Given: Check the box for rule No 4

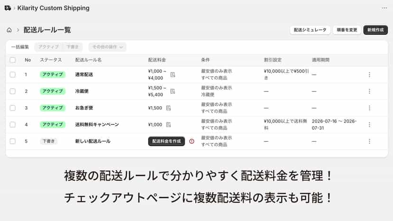Looking at the screenshot, I should [12, 125].
